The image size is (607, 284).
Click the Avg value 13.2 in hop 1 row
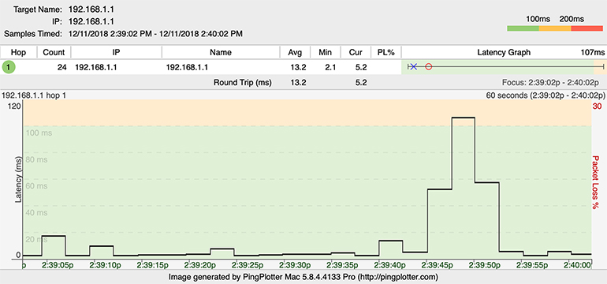[x=299, y=67]
